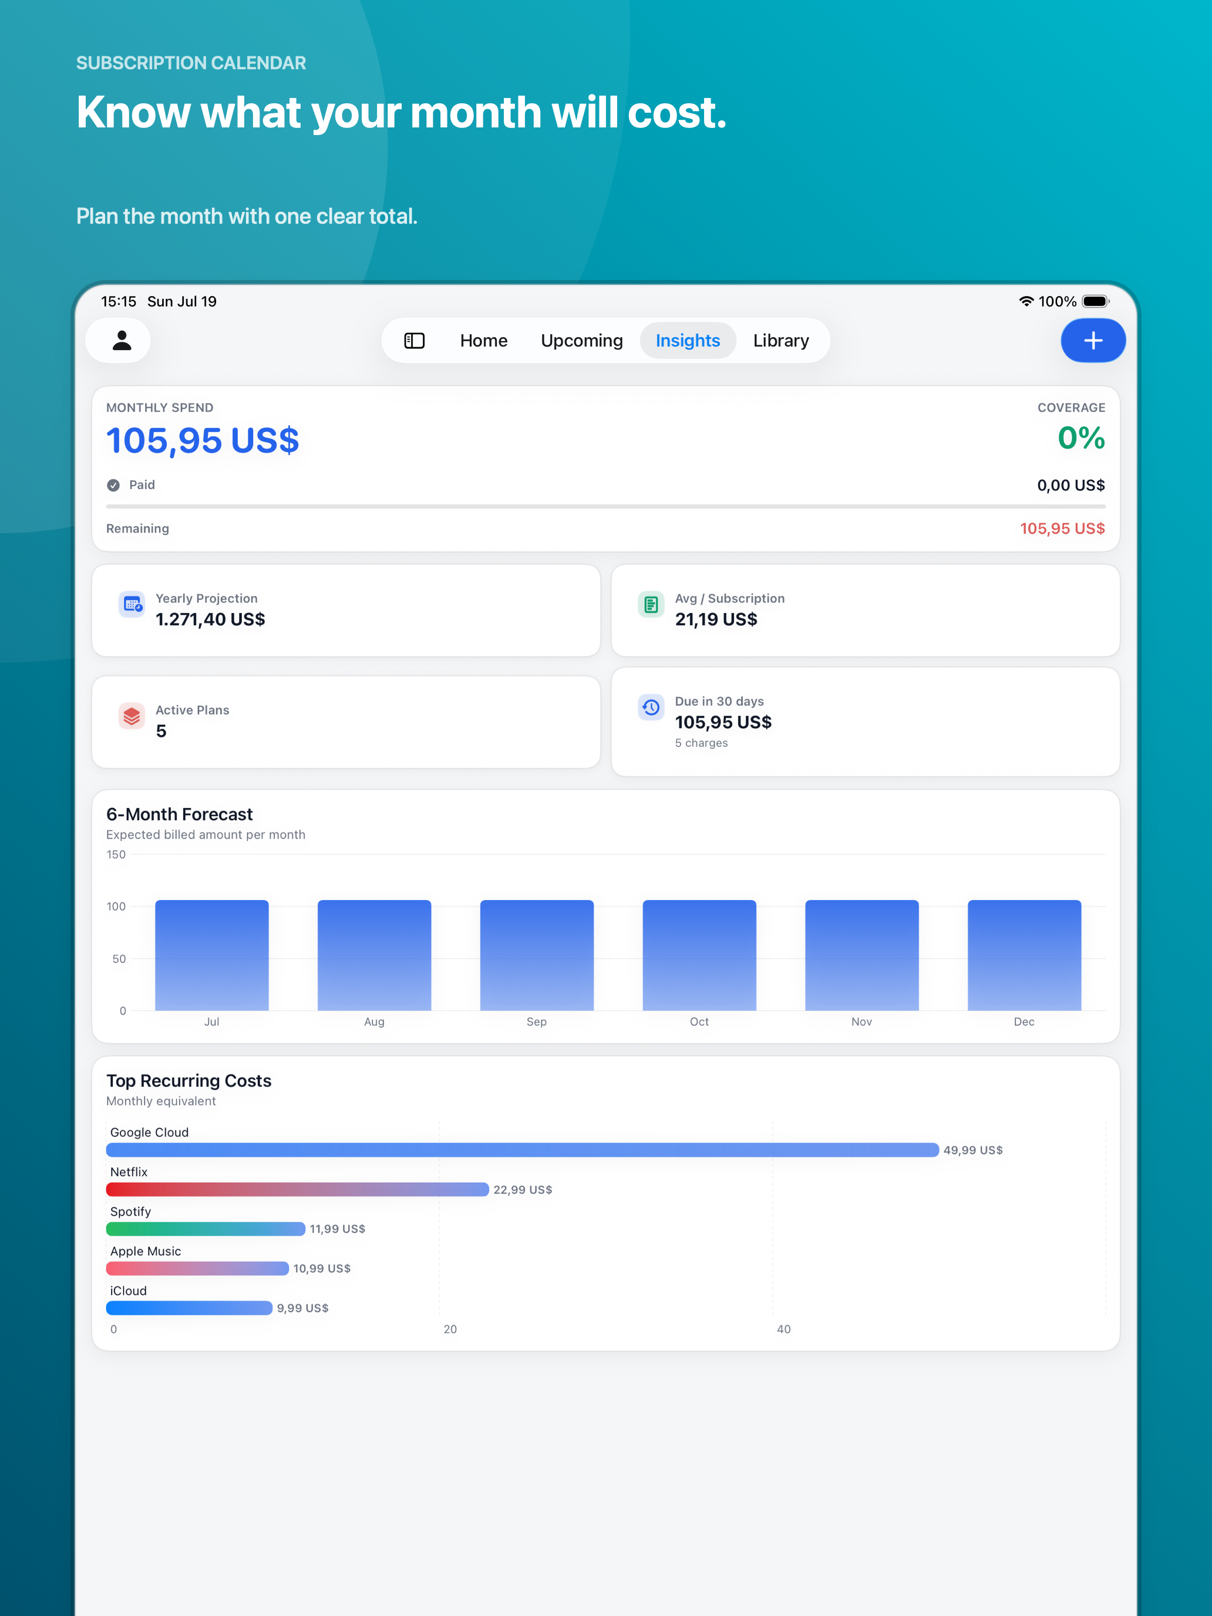The image size is (1212, 1616).
Task: Click the 105,95 US$ monthly spend total
Action: point(203,440)
